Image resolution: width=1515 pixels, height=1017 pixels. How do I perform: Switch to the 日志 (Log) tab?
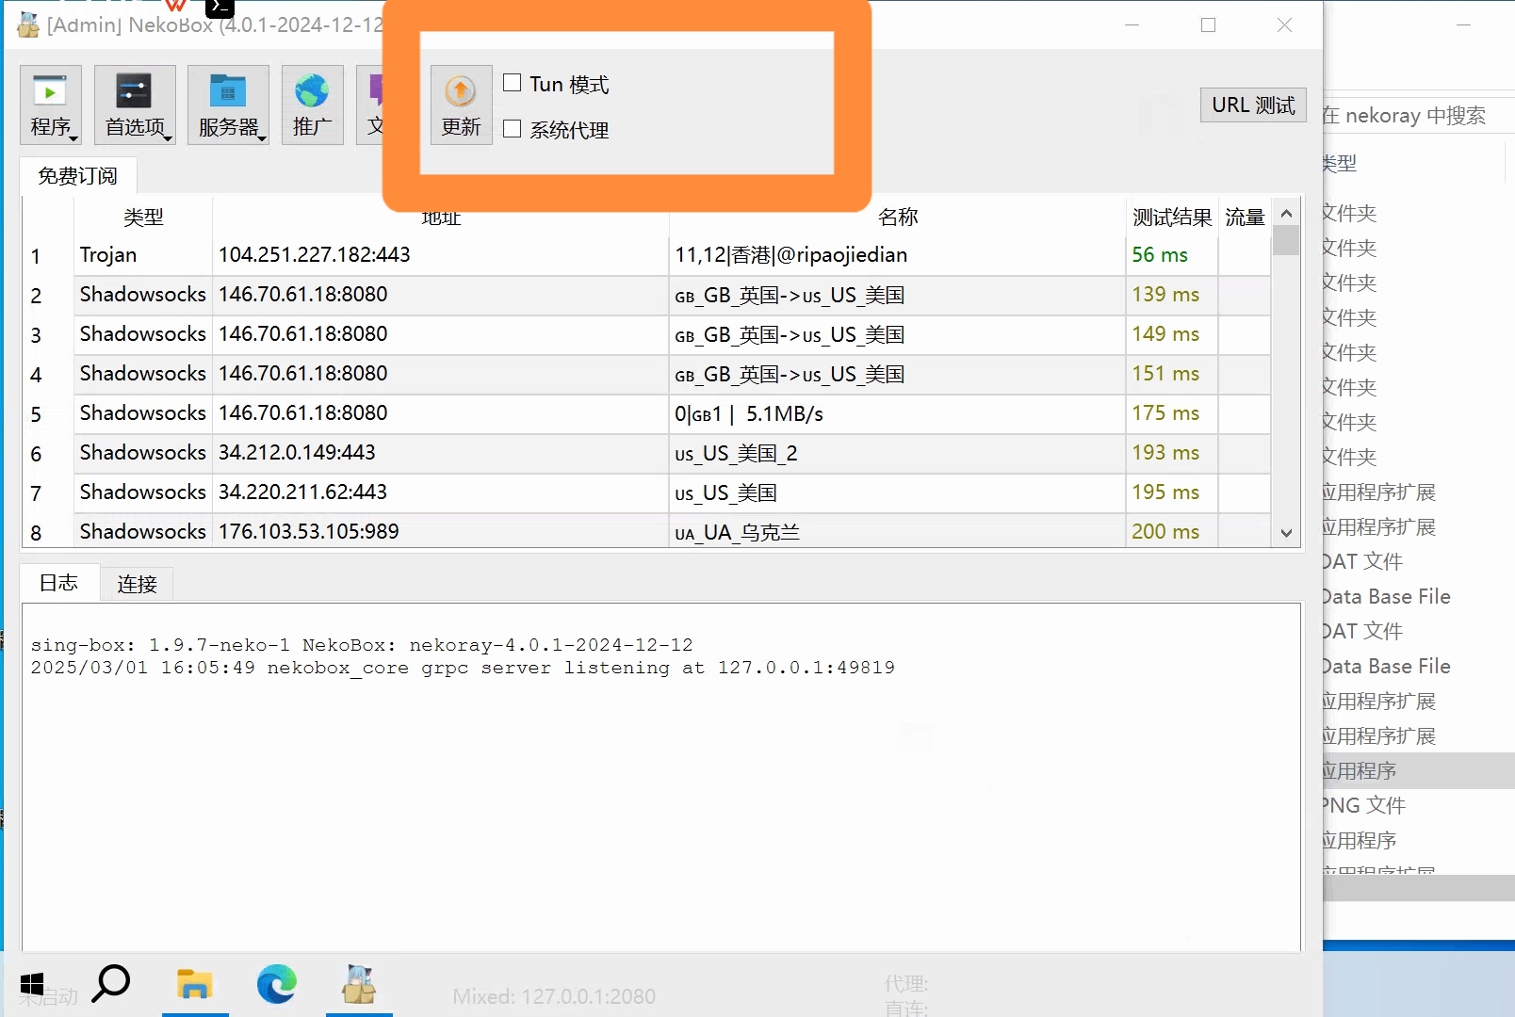pyautogui.click(x=58, y=583)
